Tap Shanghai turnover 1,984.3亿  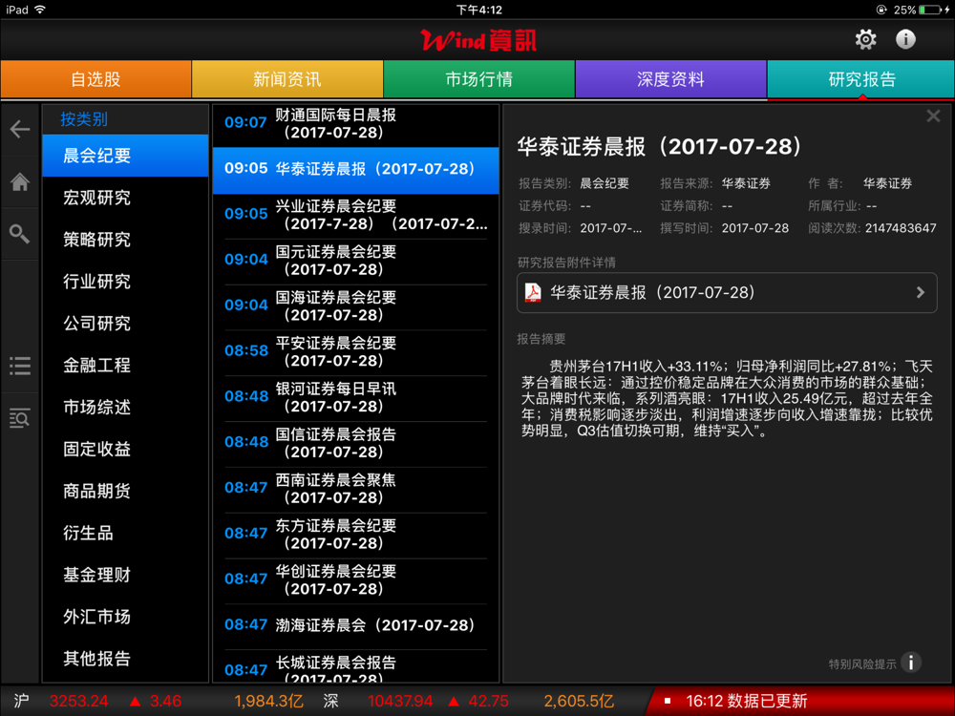point(268,702)
